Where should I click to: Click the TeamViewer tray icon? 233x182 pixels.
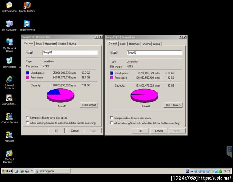tap(216, 171)
